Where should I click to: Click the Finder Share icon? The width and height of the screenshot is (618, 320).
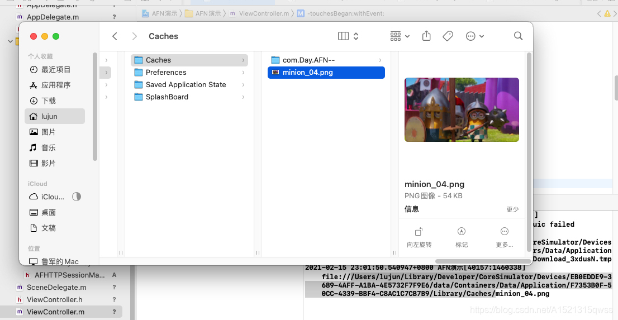426,36
